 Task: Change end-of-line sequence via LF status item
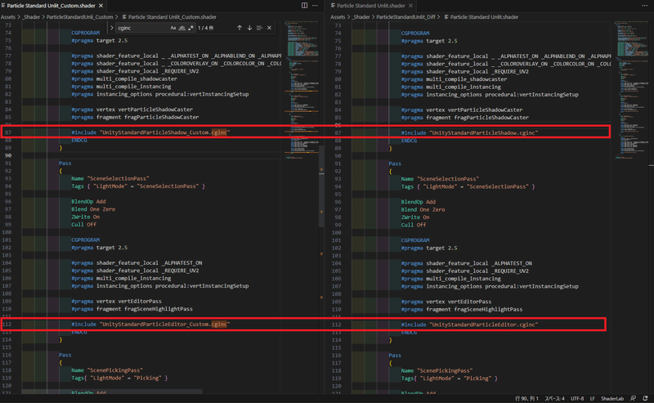pos(592,399)
